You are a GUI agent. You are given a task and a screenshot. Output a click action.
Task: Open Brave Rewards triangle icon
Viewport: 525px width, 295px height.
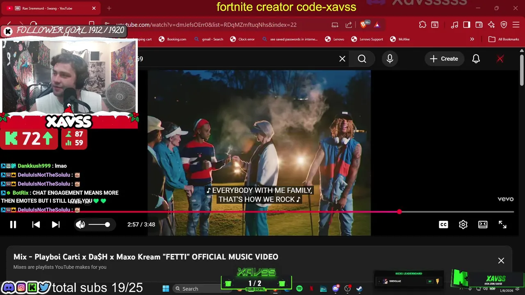(377, 25)
